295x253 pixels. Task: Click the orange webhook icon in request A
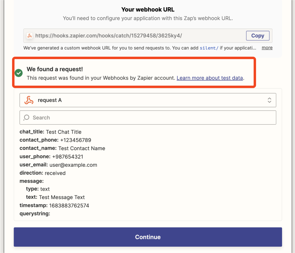pyautogui.click(x=29, y=100)
